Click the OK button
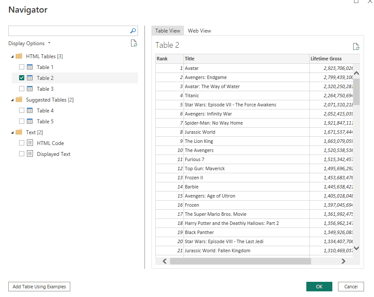The image size is (374, 297). click(x=319, y=287)
